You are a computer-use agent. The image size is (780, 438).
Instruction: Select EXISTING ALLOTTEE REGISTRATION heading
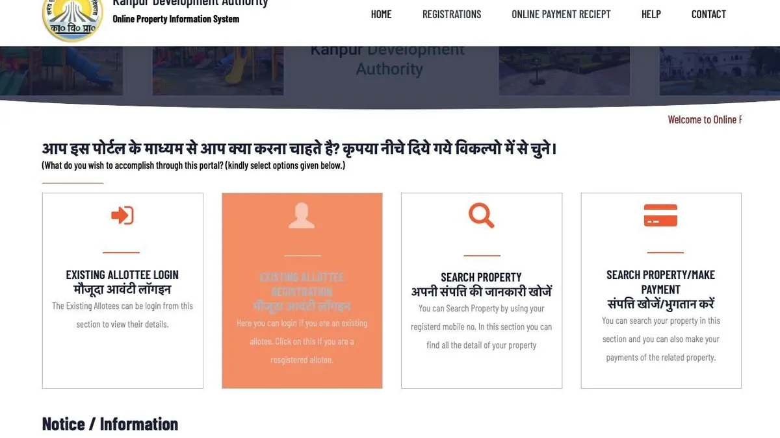coord(302,284)
